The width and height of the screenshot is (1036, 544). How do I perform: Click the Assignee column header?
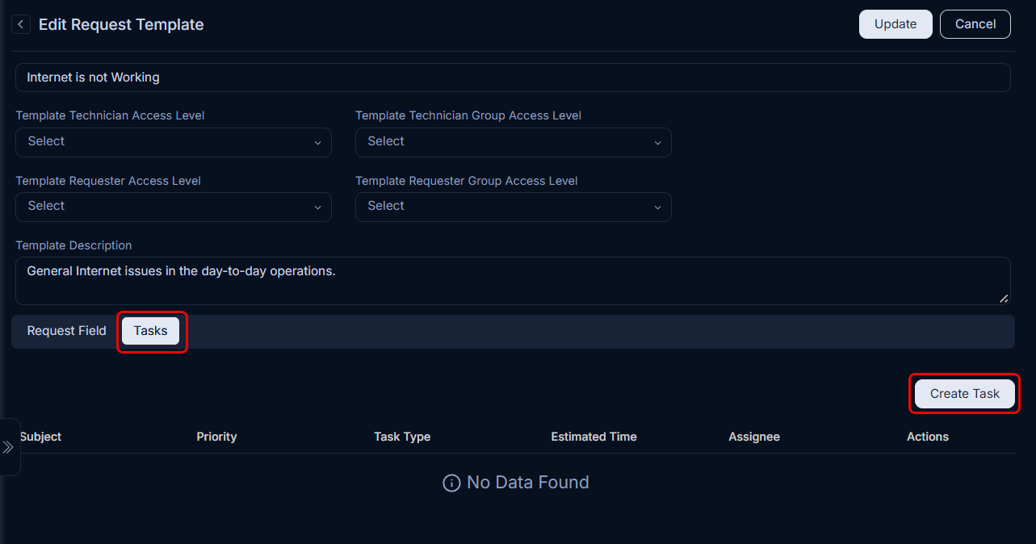[754, 437]
